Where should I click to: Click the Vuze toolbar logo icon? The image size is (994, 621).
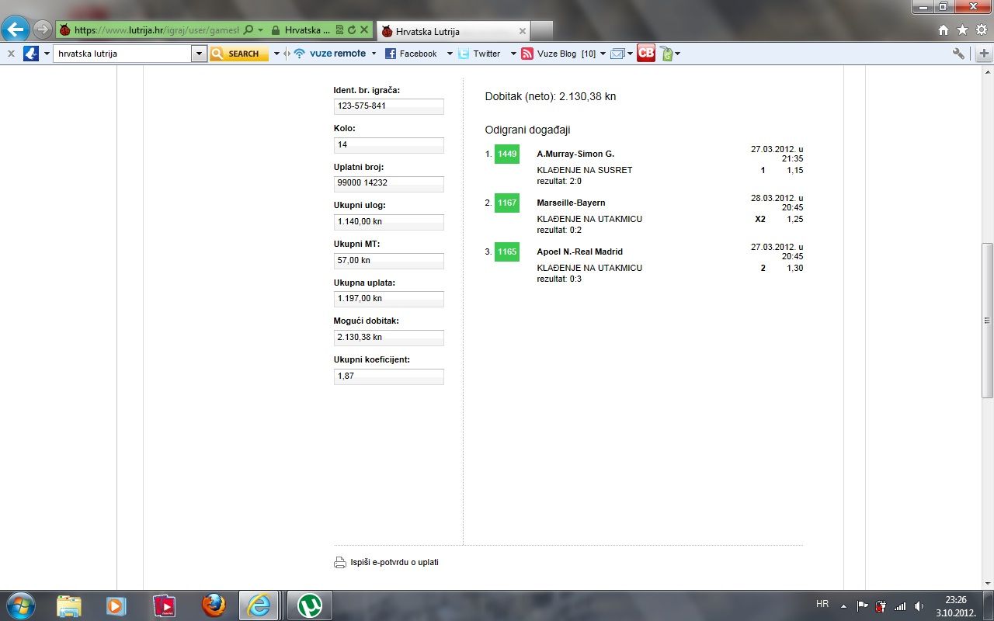tap(31, 54)
